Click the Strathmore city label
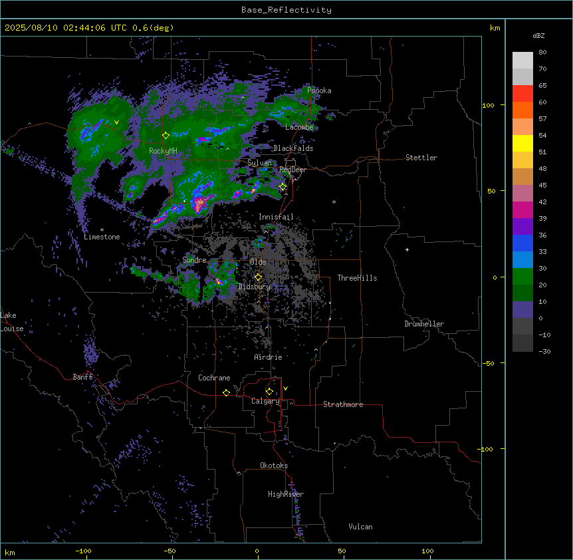Screen dimensions: 573x560 tap(343, 404)
